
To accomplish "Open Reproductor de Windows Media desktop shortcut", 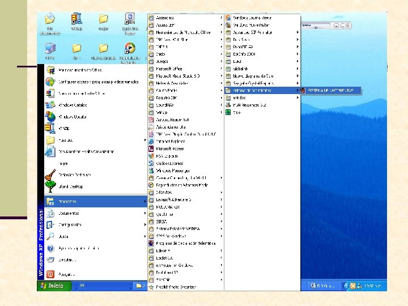I will [130, 53].
